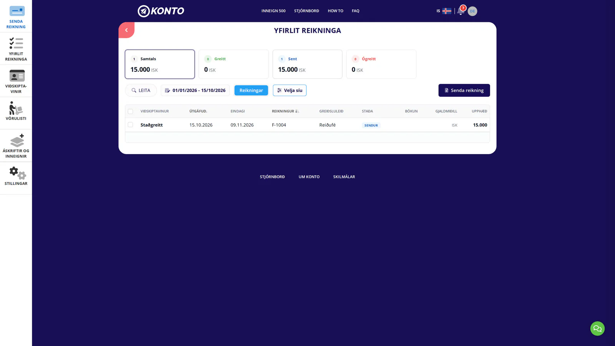Filter by the Ógreitt unpaid card
This screenshot has height=346, width=615.
[x=381, y=64]
